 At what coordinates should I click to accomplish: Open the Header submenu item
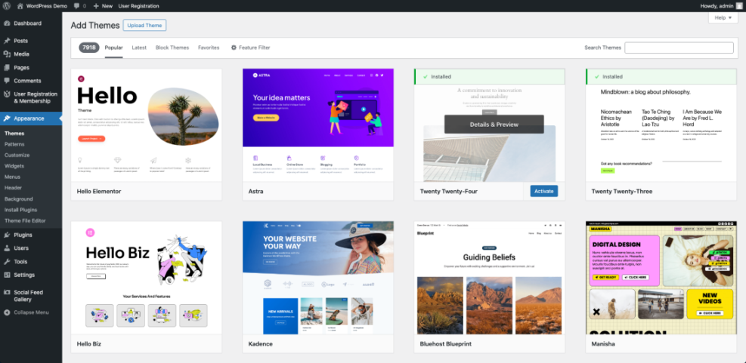[x=14, y=188]
